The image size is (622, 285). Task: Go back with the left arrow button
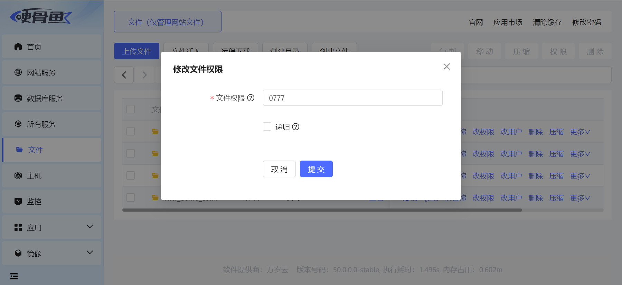(124, 75)
